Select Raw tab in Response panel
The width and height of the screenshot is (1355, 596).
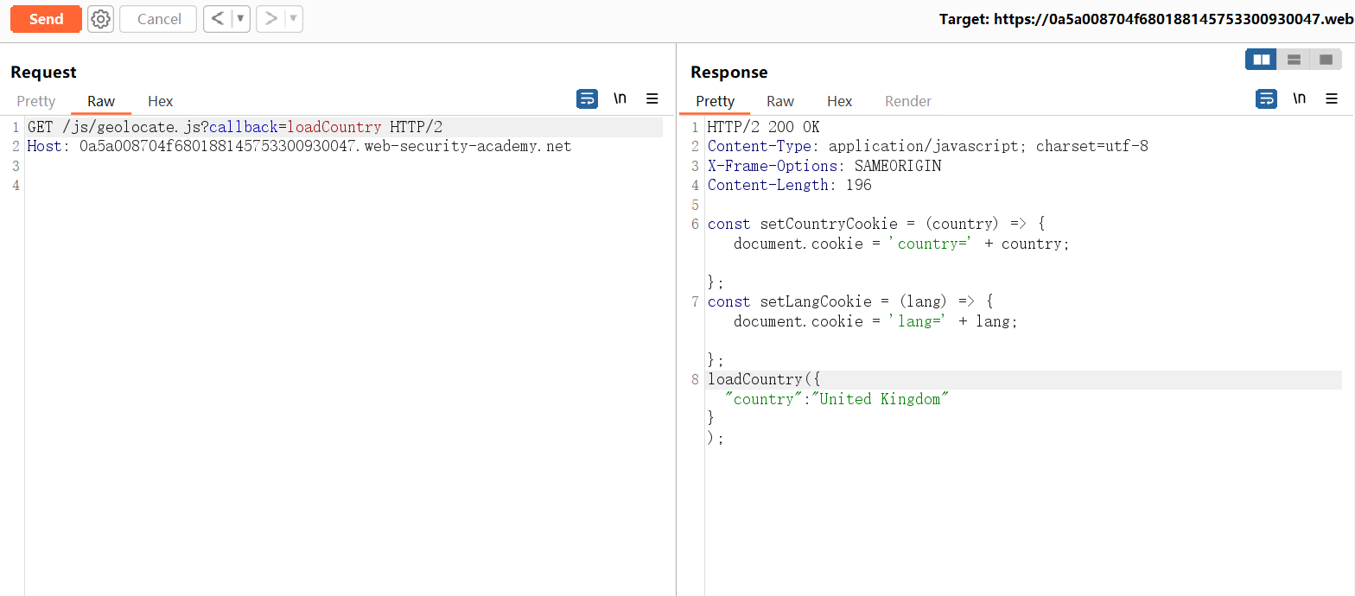[780, 101]
